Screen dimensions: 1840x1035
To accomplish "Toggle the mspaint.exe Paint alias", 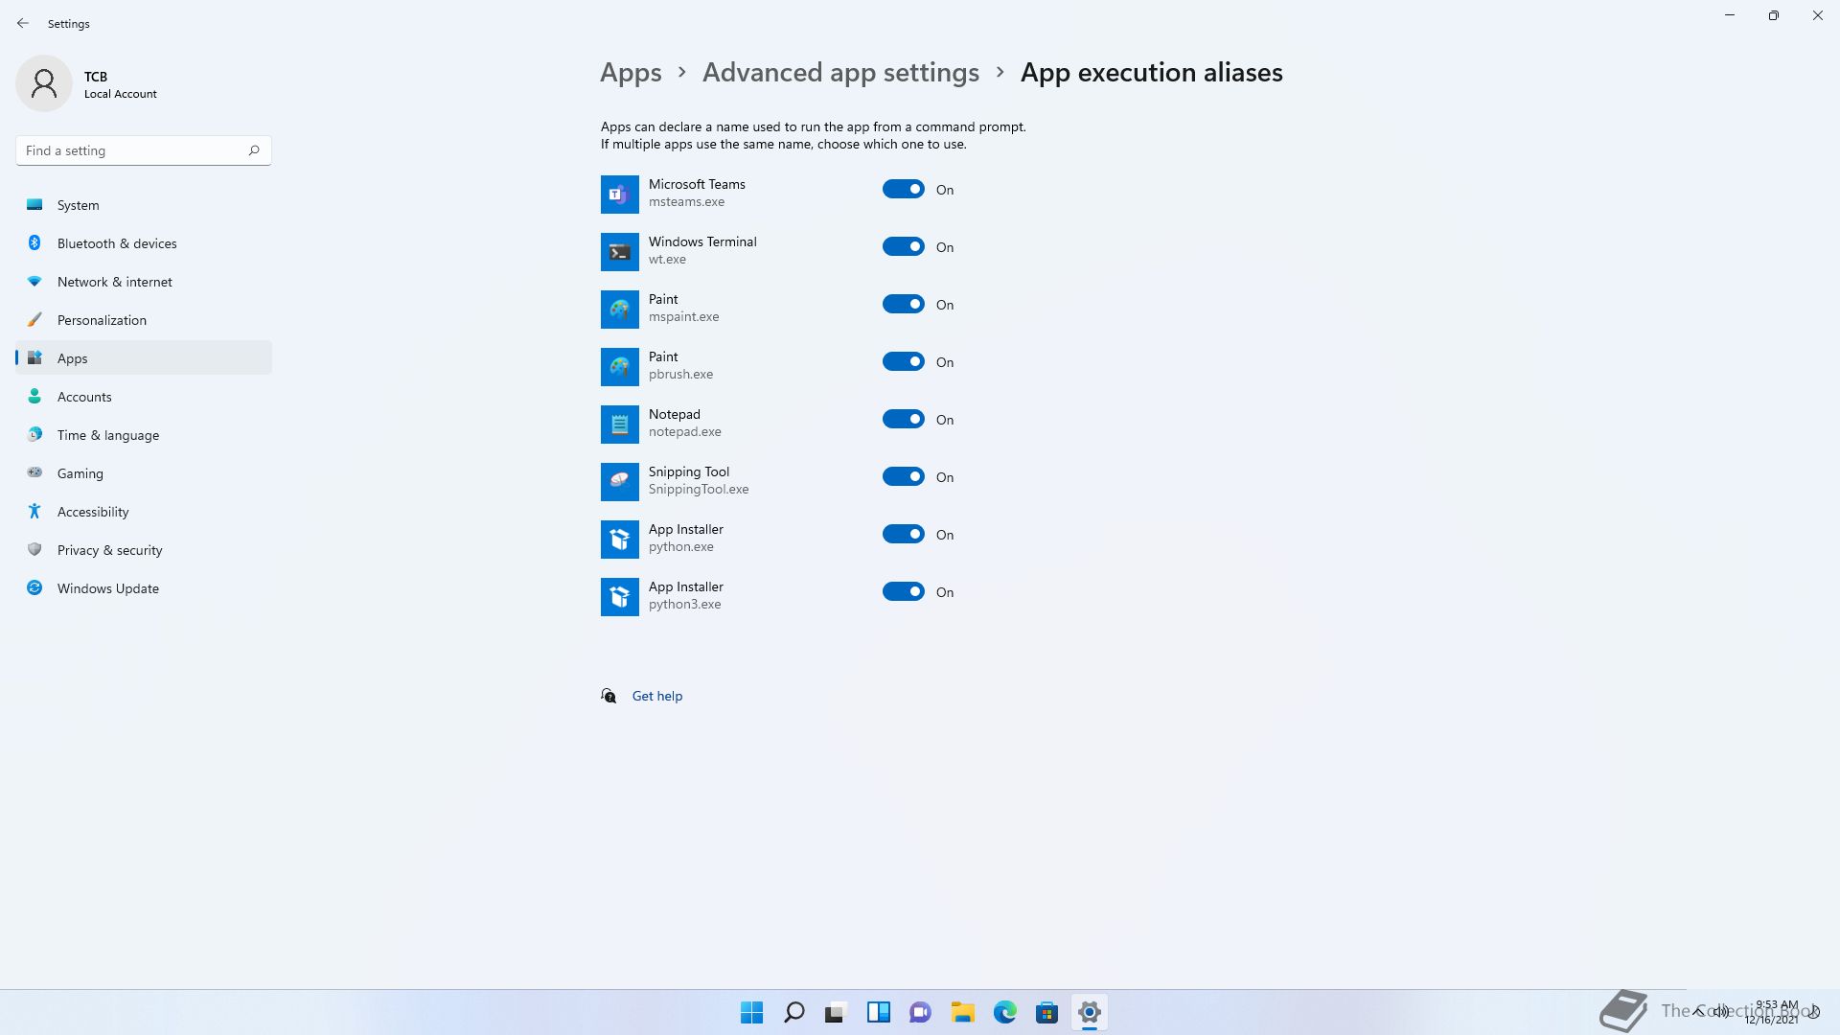I will pos(904,305).
